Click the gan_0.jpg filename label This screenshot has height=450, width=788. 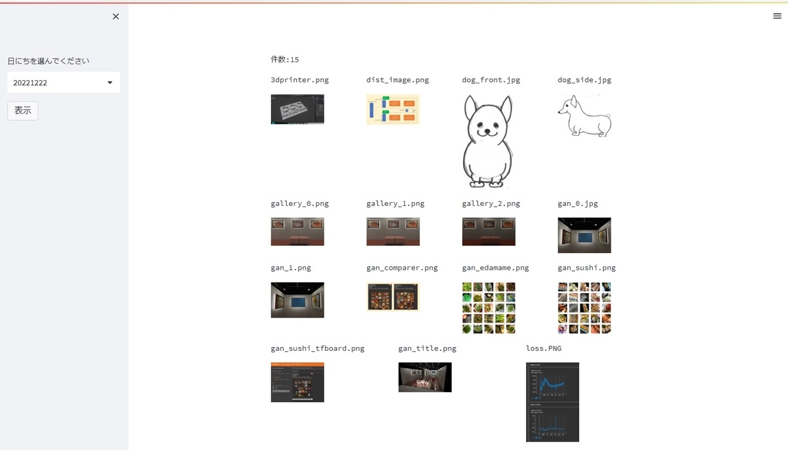(578, 203)
